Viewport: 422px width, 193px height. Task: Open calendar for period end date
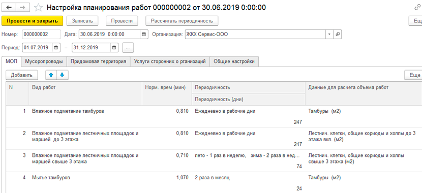(x=114, y=48)
